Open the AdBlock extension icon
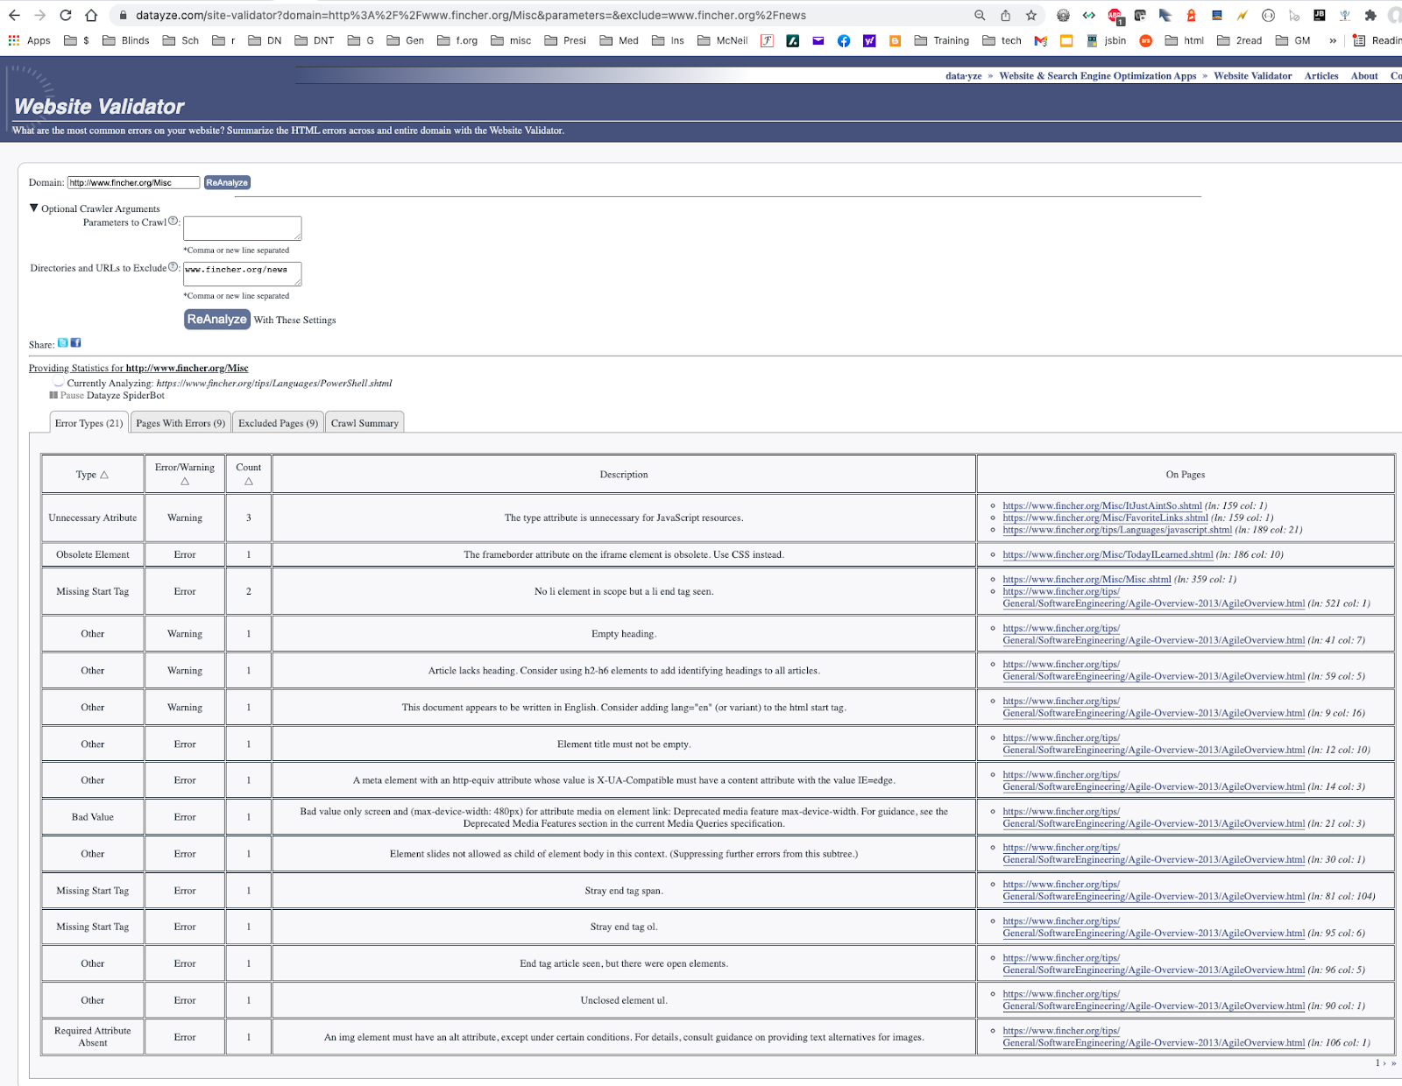 [x=1115, y=15]
